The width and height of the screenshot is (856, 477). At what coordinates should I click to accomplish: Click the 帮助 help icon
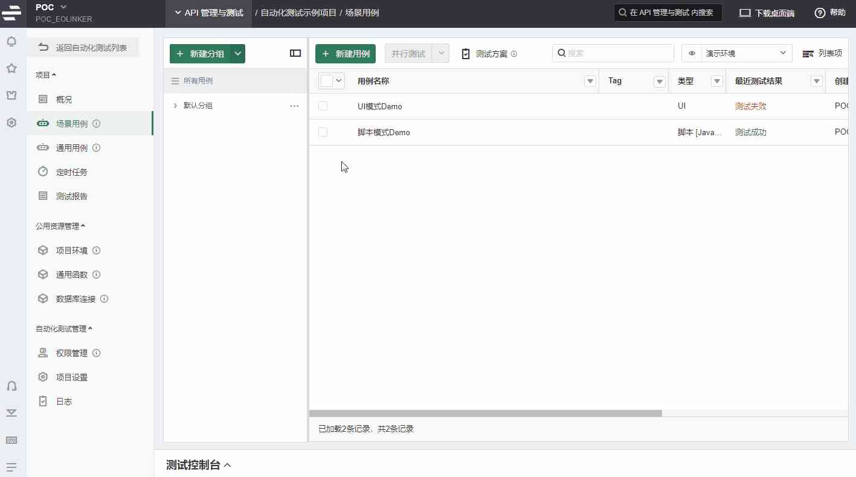pos(820,13)
